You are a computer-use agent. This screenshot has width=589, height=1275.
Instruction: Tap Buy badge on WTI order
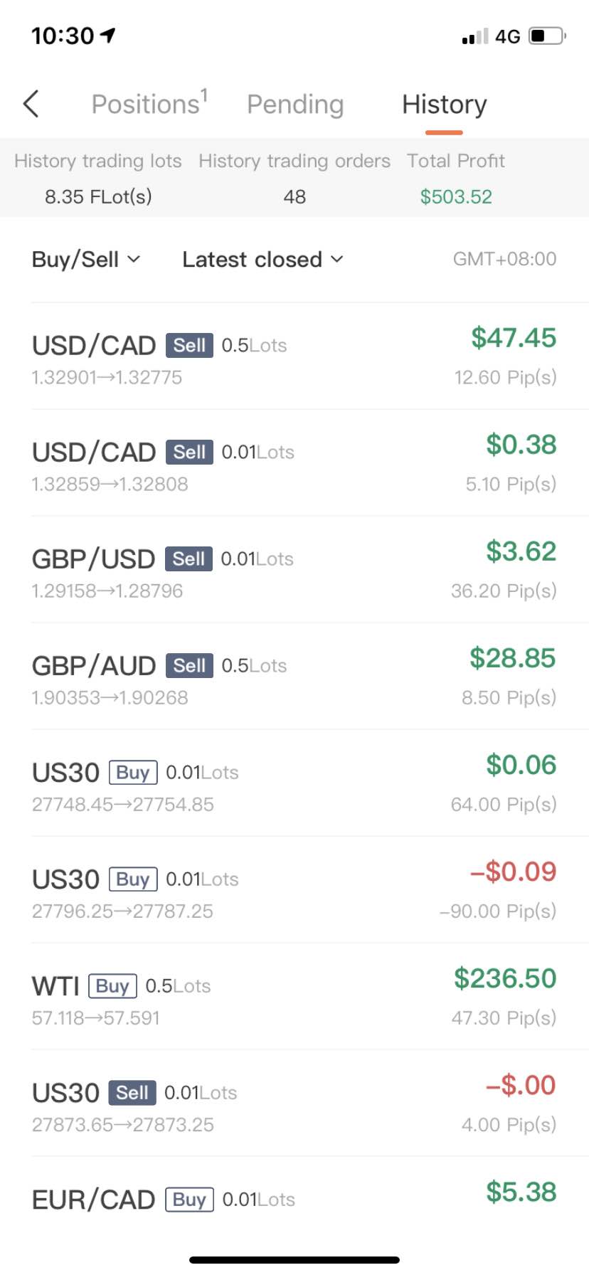[112, 985]
